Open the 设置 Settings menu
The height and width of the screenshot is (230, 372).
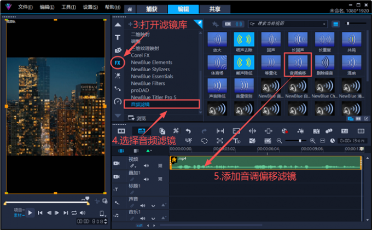pos(90,7)
